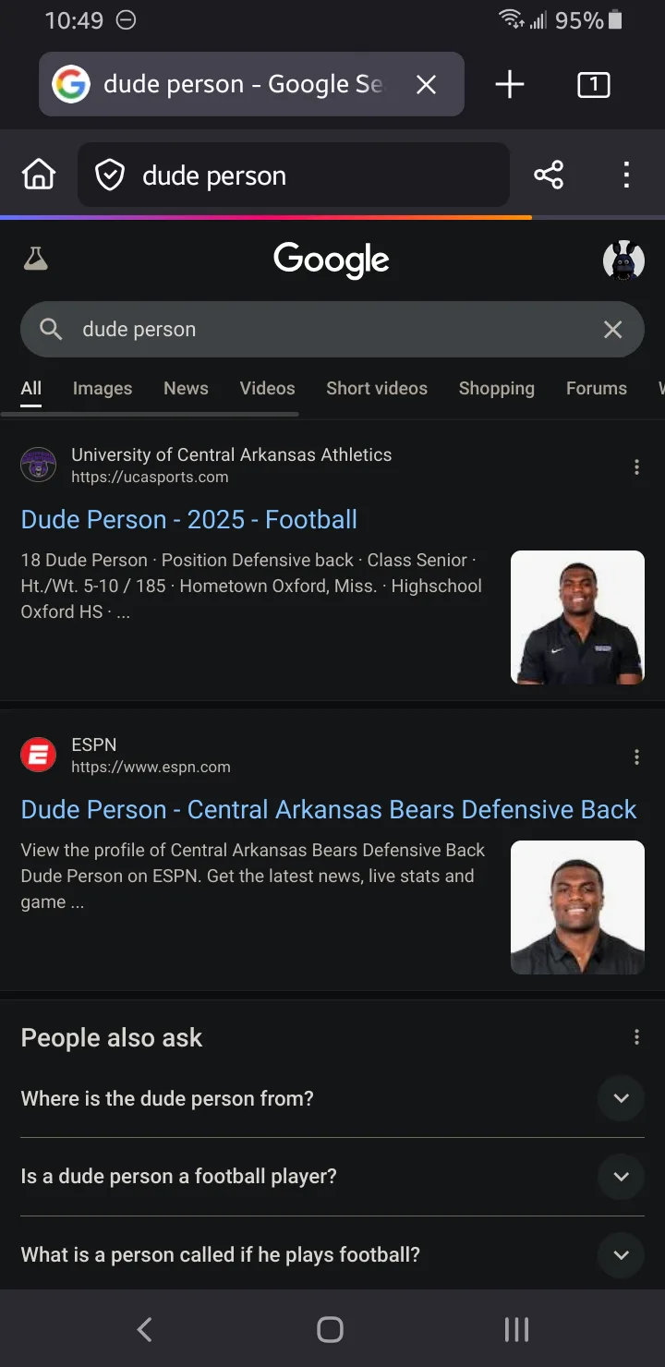
Task: Tap the Google account profile avatar
Action: pyautogui.click(x=623, y=260)
